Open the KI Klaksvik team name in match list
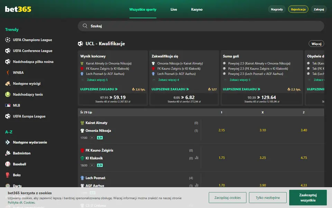332x208 pixels. 94,158
